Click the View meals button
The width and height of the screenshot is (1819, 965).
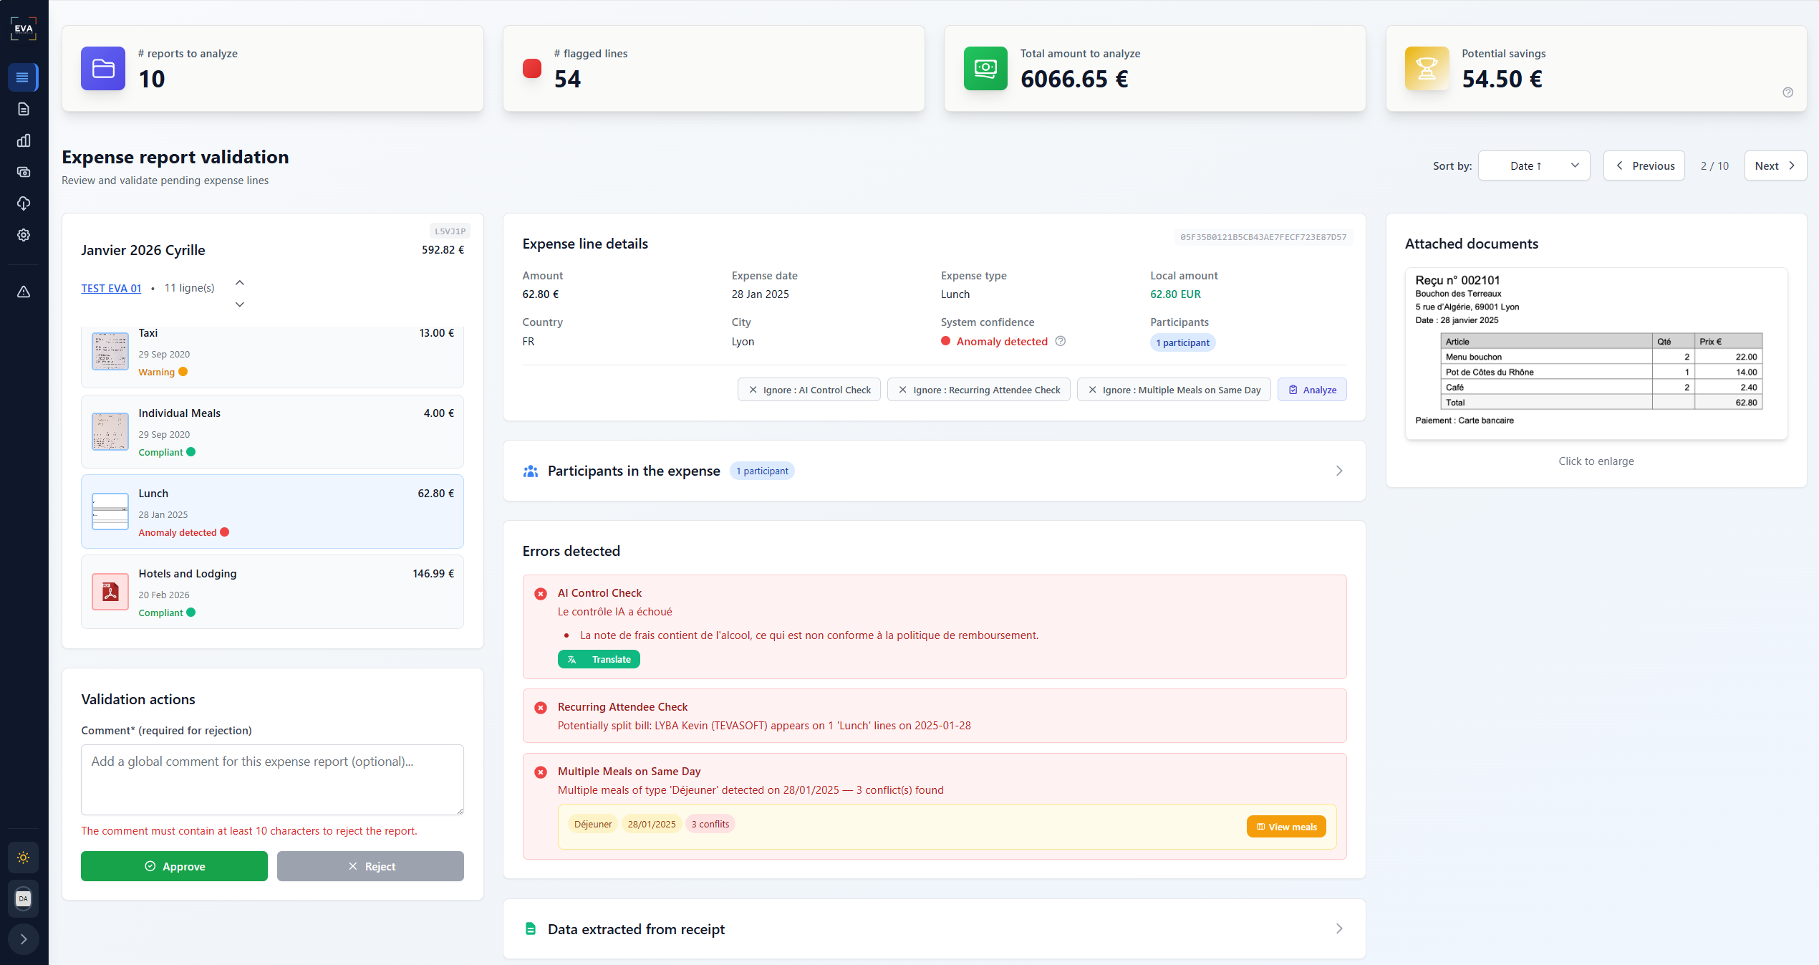(x=1286, y=827)
